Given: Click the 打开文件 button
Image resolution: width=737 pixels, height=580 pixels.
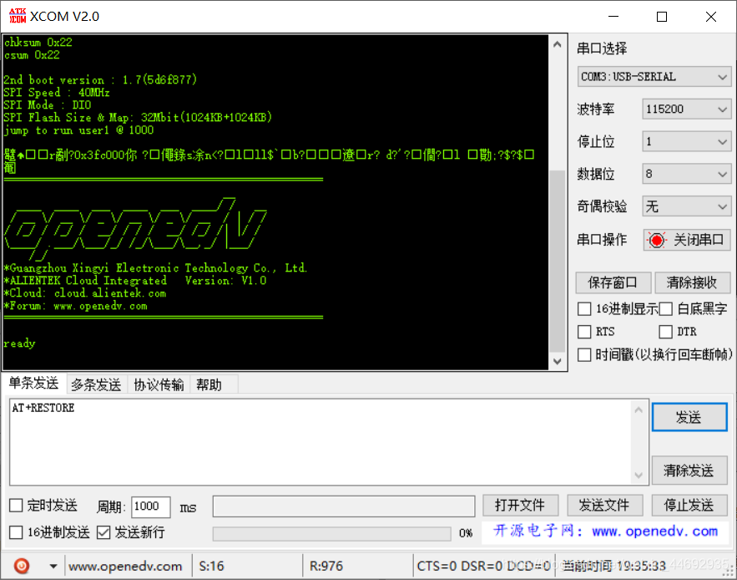Looking at the screenshot, I should (x=520, y=506).
